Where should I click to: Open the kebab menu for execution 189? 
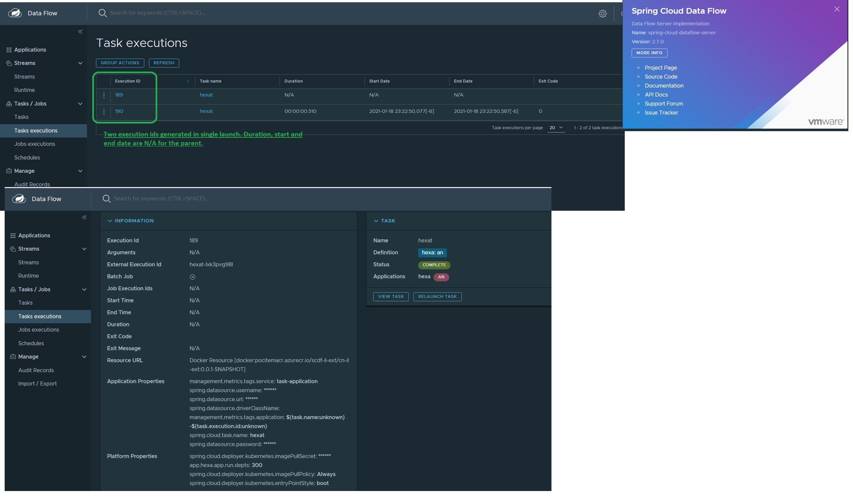pos(104,95)
